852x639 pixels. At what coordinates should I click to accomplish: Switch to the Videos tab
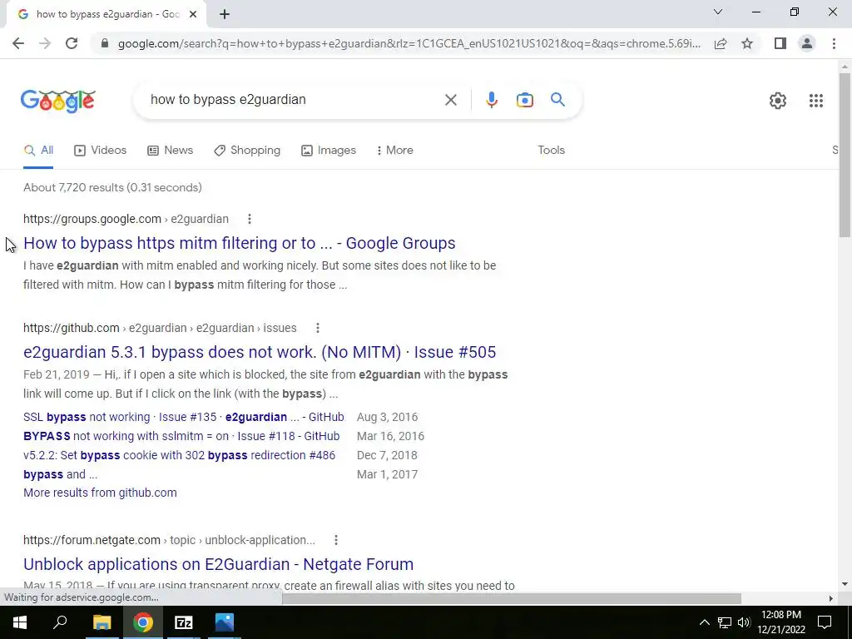101,151
